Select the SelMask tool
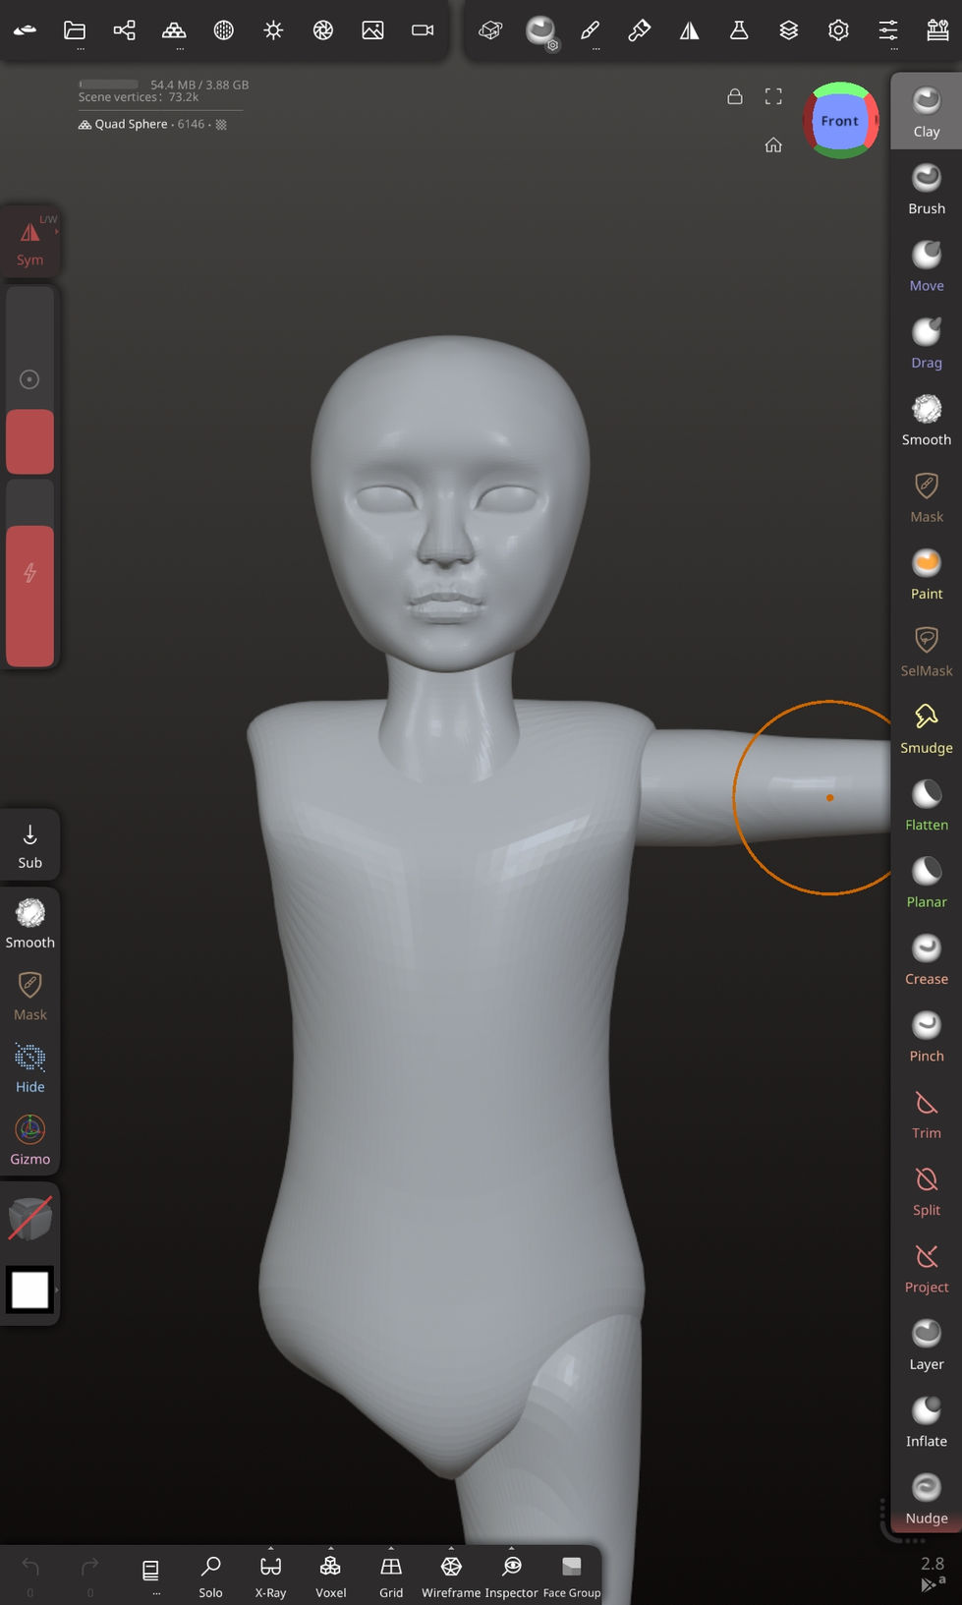The height and width of the screenshot is (1605, 962). [x=926, y=651]
